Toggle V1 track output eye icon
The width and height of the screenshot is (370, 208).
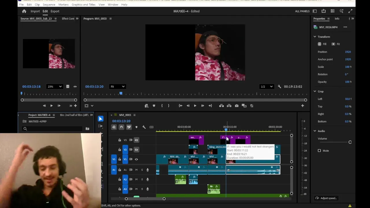tap(136, 159)
